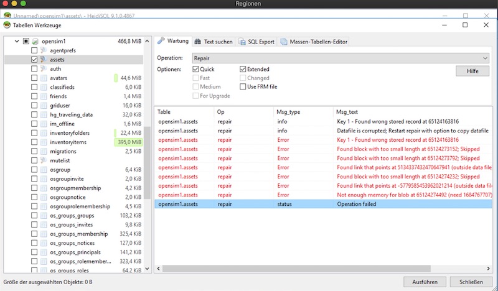Image resolution: width=498 pixels, height=291 pixels.
Task: Click the SQL Export icon
Action: tap(243, 42)
